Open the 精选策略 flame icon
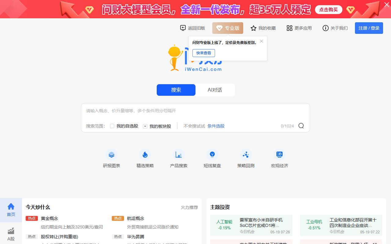The width and height of the screenshot is (391, 244). pyautogui.click(x=145, y=155)
